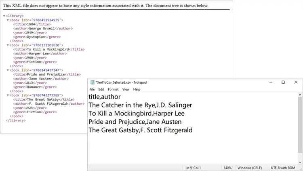Click the 140% zoom level in status bar
303x171 pixels.
(x=227, y=168)
